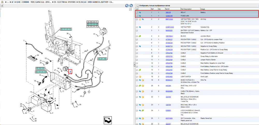Click 'Jumper Post to Starter' usage text
Image resolution: width=259 pixels, height=125 pixels.
pos(208,60)
